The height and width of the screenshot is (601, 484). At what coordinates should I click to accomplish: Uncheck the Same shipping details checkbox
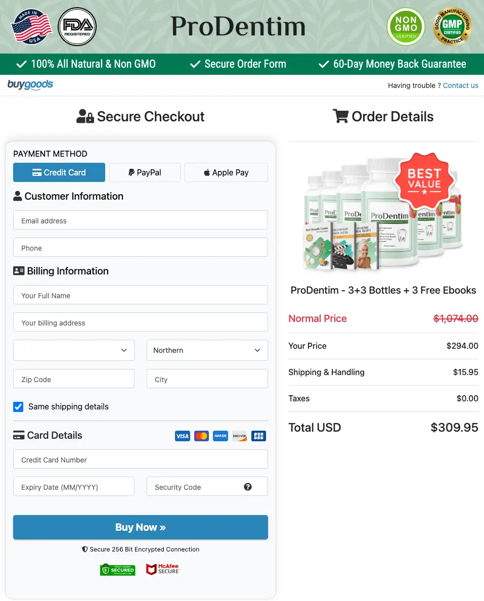click(18, 407)
